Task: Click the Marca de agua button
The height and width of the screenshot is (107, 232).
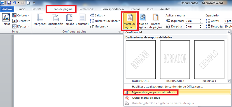Action: coord(130,21)
